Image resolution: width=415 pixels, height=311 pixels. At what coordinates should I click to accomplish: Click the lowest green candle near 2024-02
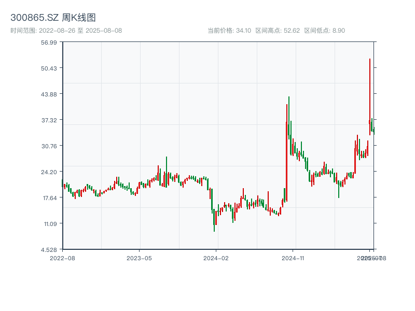[x=214, y=220]
